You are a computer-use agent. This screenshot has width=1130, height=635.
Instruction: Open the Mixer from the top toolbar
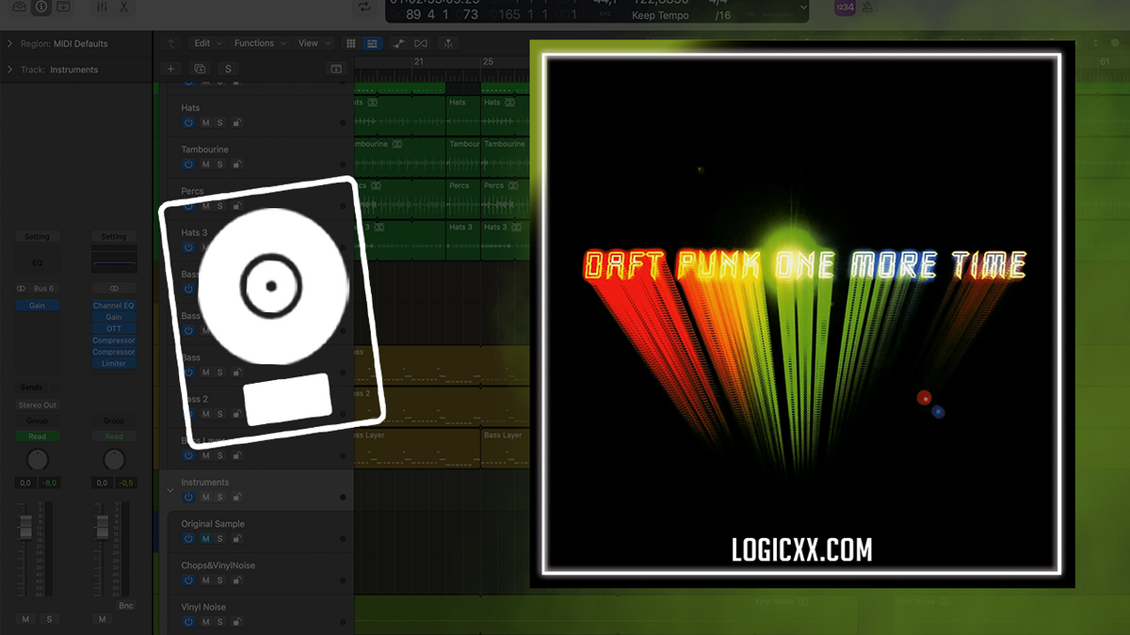point(102,8)
